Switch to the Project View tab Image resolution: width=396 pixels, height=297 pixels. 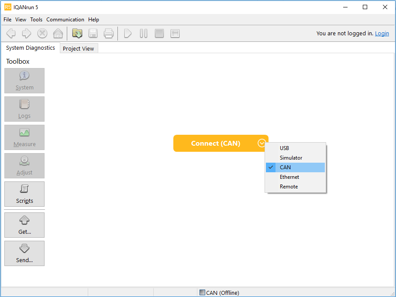tap(78, 48)
